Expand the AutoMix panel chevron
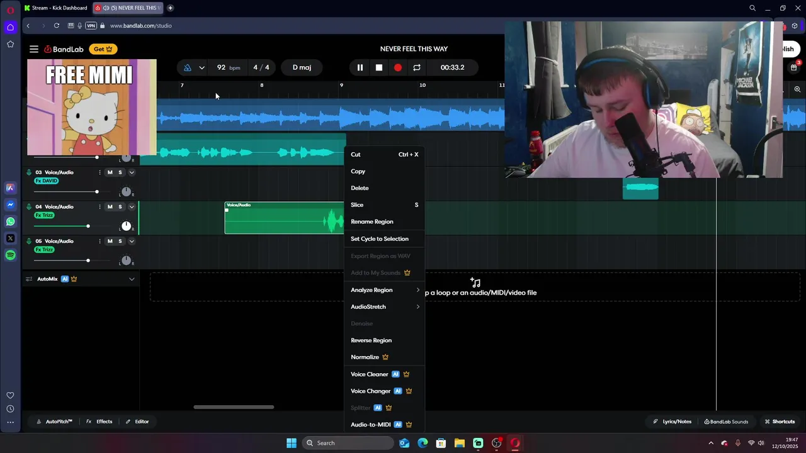This screenshot has height=453, width=806. [132, 279]
